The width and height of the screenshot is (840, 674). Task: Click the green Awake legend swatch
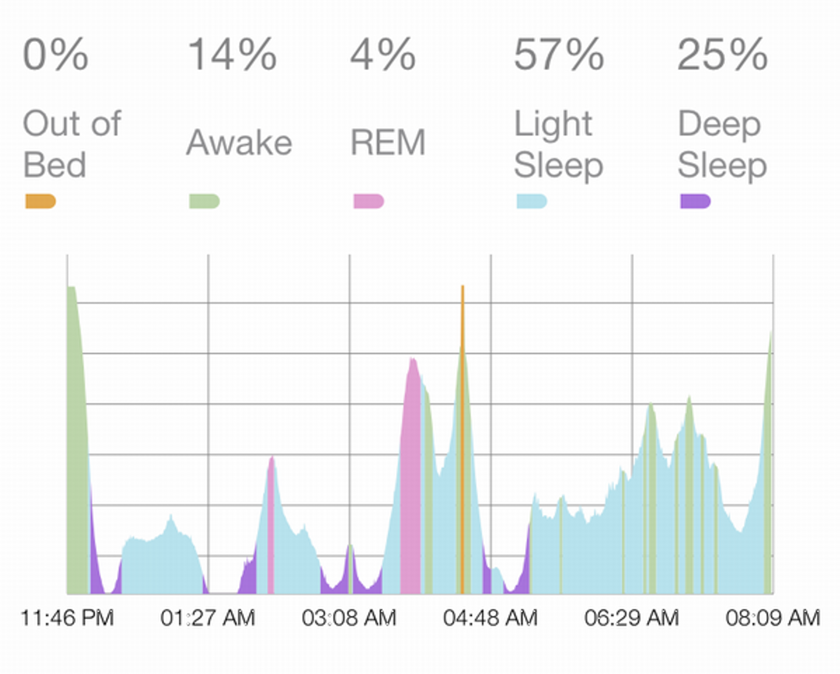click(204, 201)
